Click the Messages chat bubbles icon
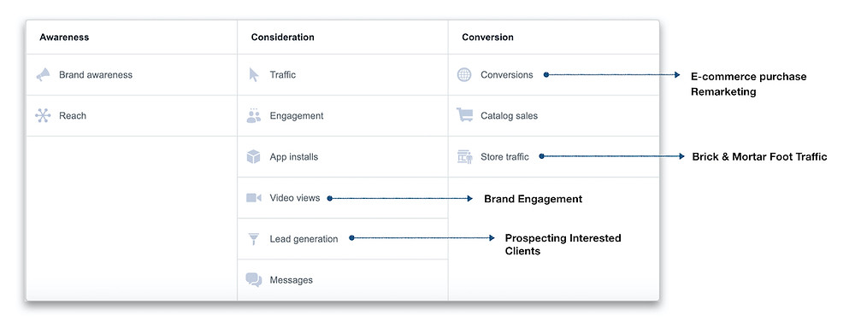The height and width of the screenshot is (321, 855). tap(254, 280)
